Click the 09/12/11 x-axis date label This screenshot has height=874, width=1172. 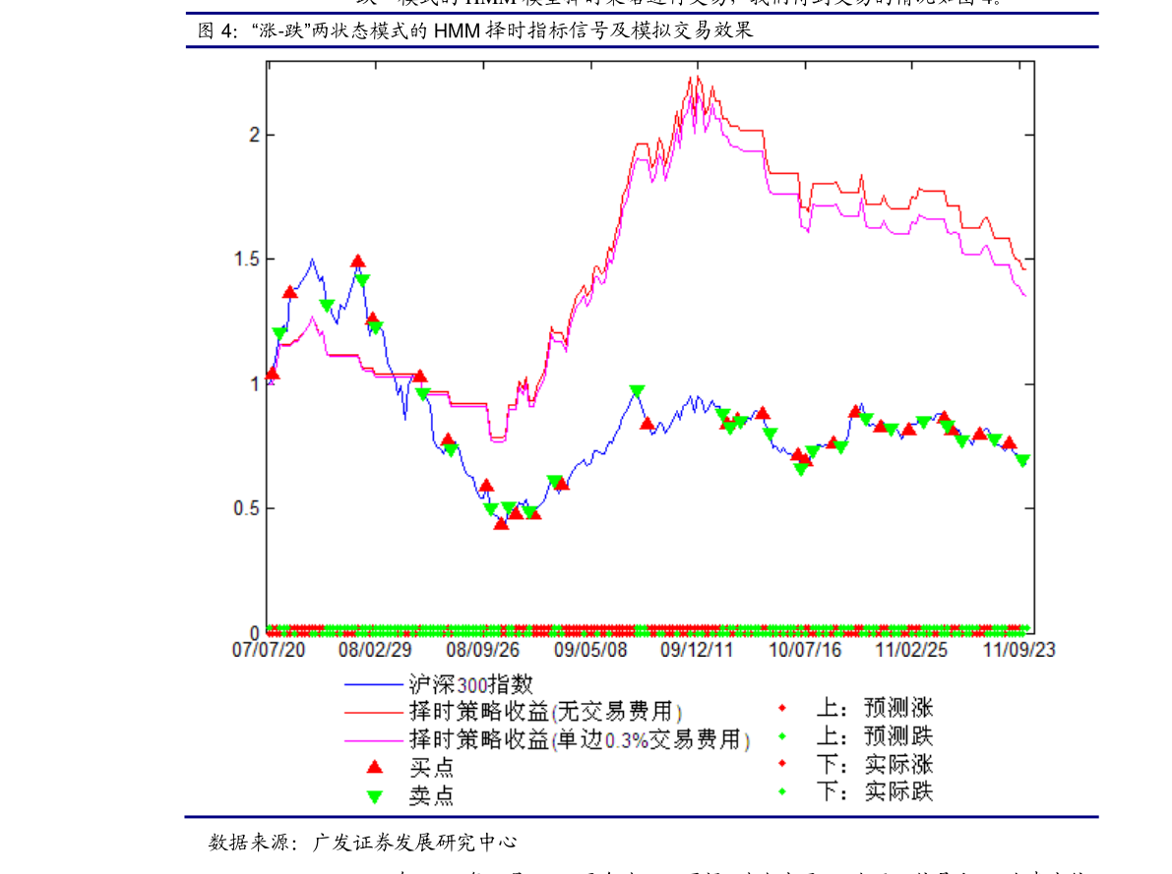(697, 650)
